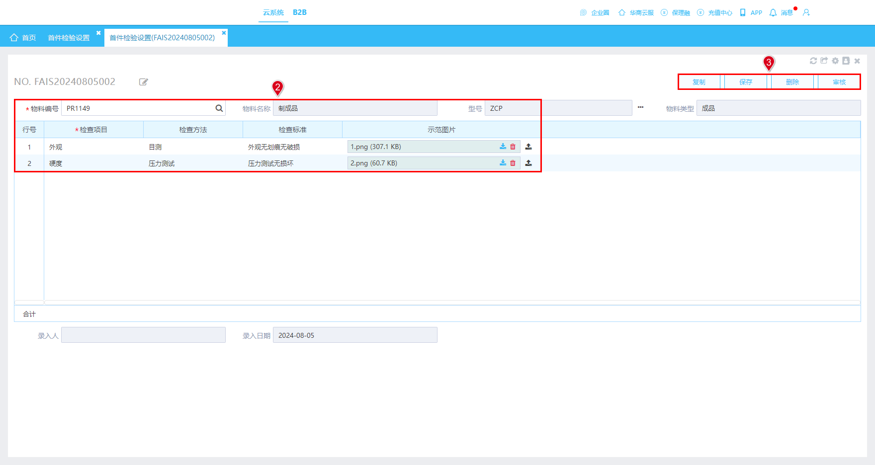Open 华商云服 link
Screen dimensions: 875x465
point(636,12)
